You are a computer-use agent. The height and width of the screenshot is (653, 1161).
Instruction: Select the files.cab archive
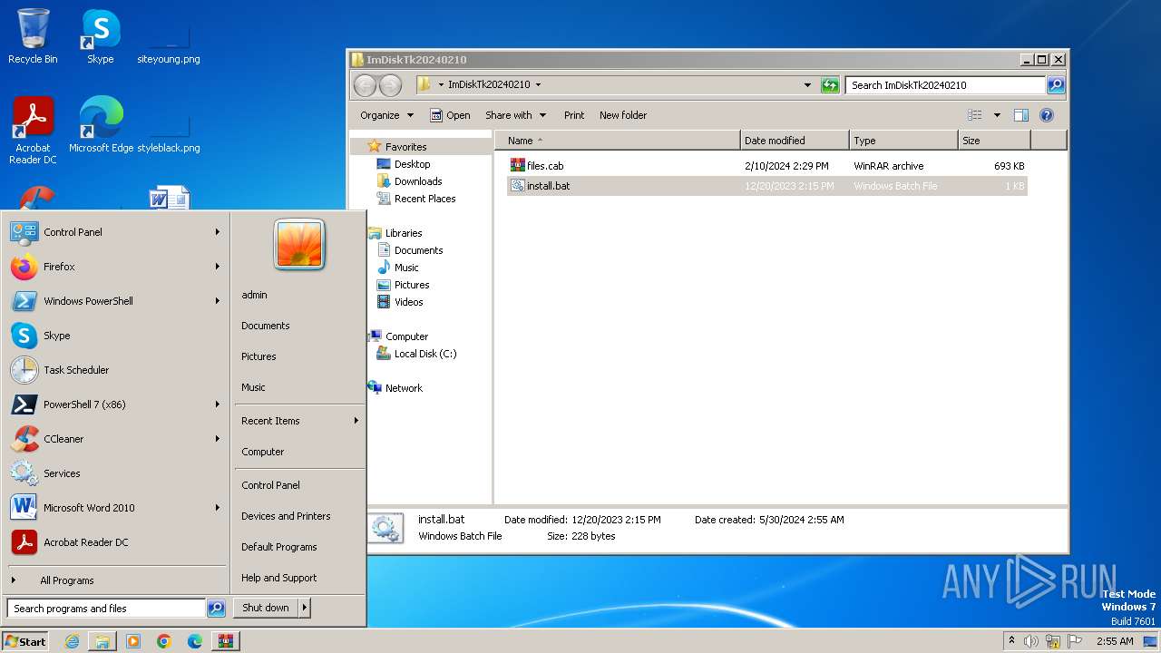[766, 166]
